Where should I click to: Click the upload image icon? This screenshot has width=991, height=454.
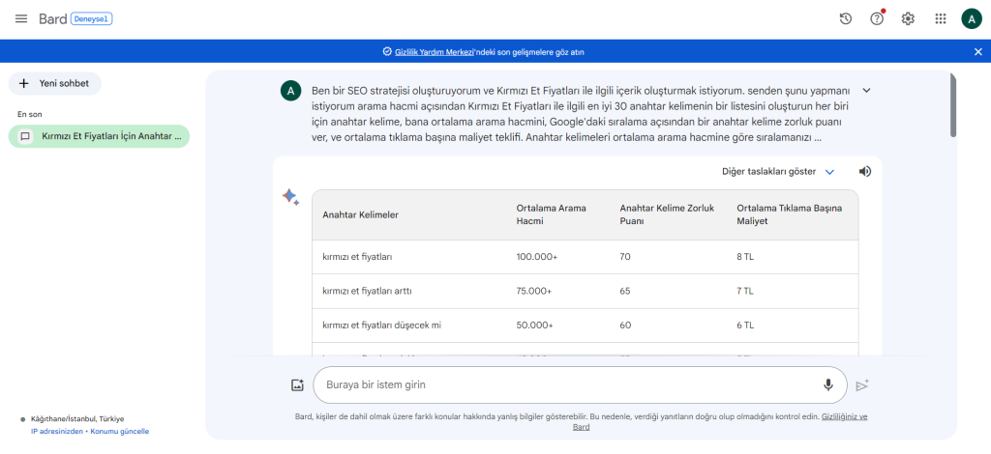[x=297, y=384]
